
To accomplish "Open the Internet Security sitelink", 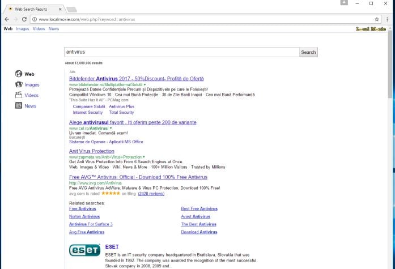I will (88, 113).
